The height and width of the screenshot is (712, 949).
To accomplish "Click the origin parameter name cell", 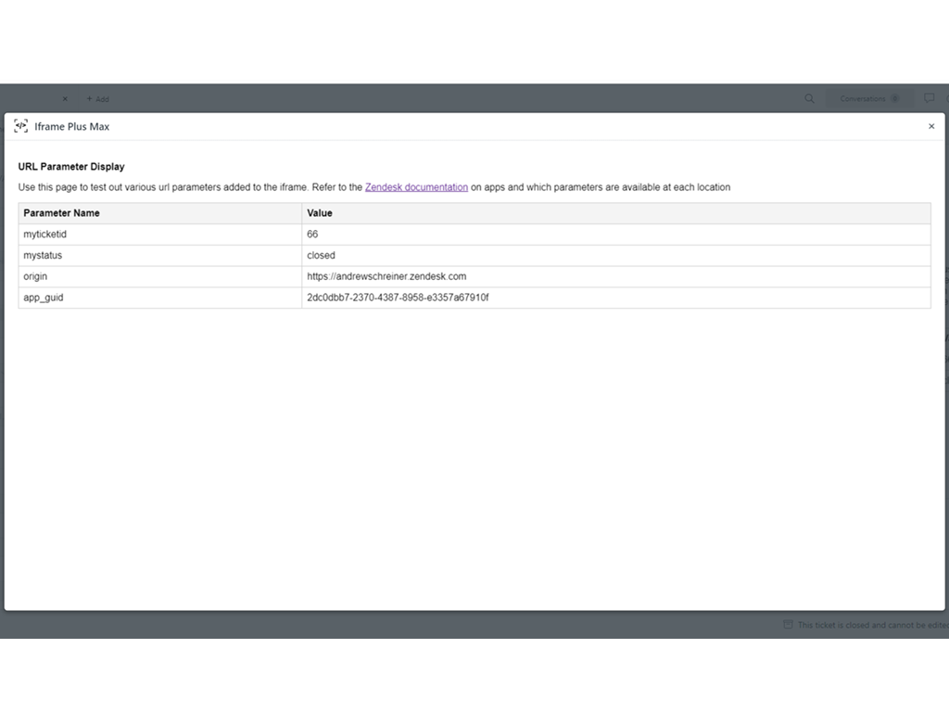I will pos(35,276).
